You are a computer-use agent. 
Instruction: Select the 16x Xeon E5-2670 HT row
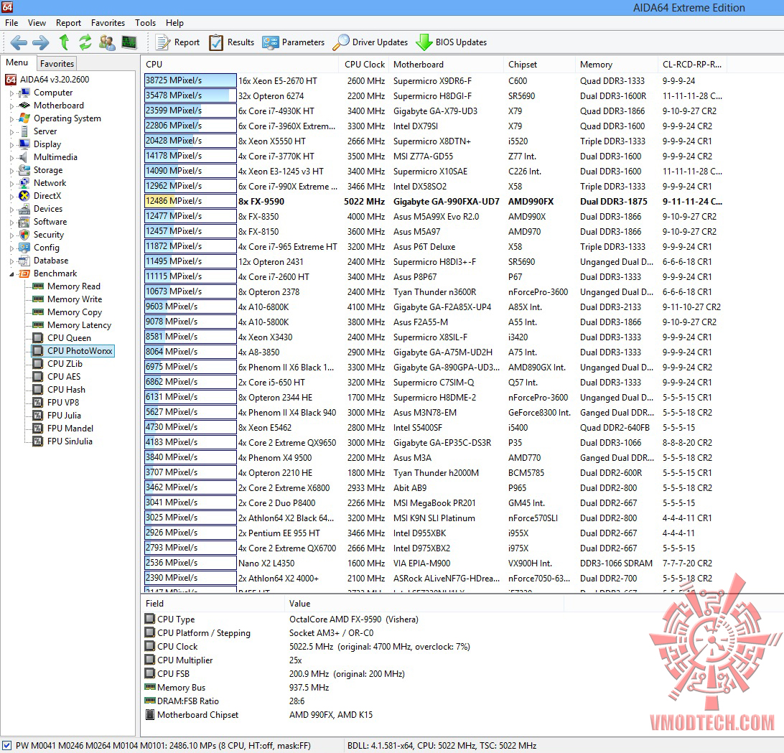(434, 81)
